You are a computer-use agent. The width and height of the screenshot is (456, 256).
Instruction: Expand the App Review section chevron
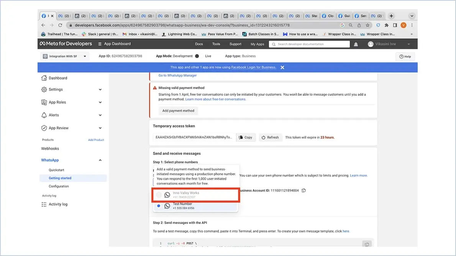[100, 128]
